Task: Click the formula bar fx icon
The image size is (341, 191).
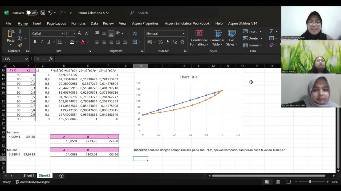Action: point(51,59)
